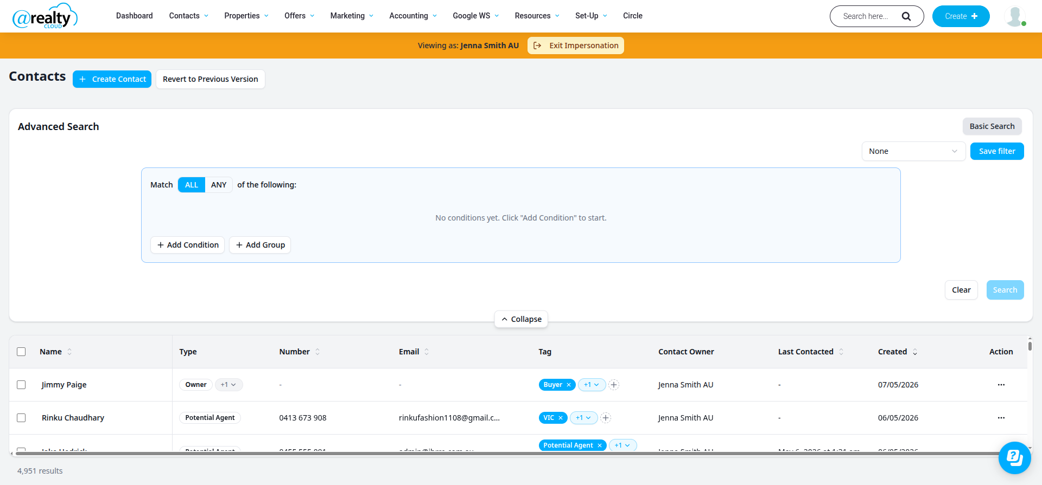
Task: Click created date 07/05/2026
Action: (x=898, y=385)
